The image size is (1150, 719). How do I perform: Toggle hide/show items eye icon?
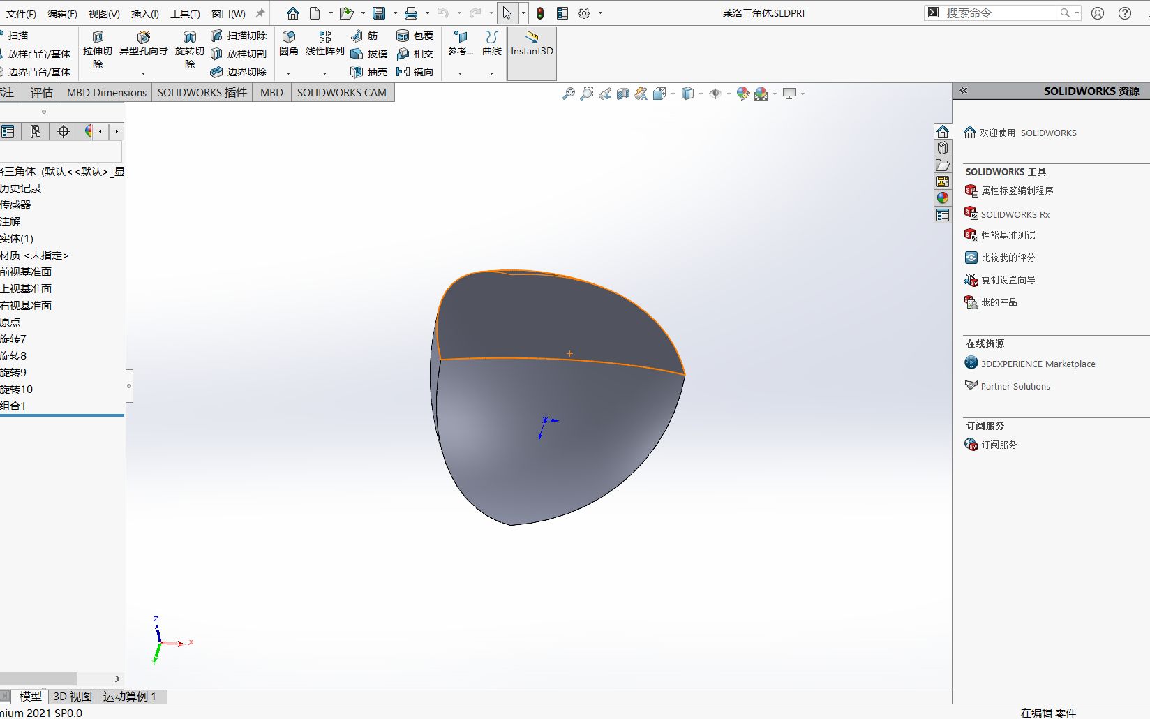(715, 94)
